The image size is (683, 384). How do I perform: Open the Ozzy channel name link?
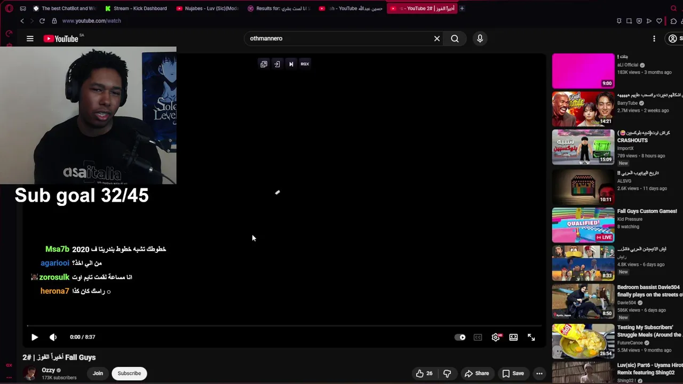49,370
